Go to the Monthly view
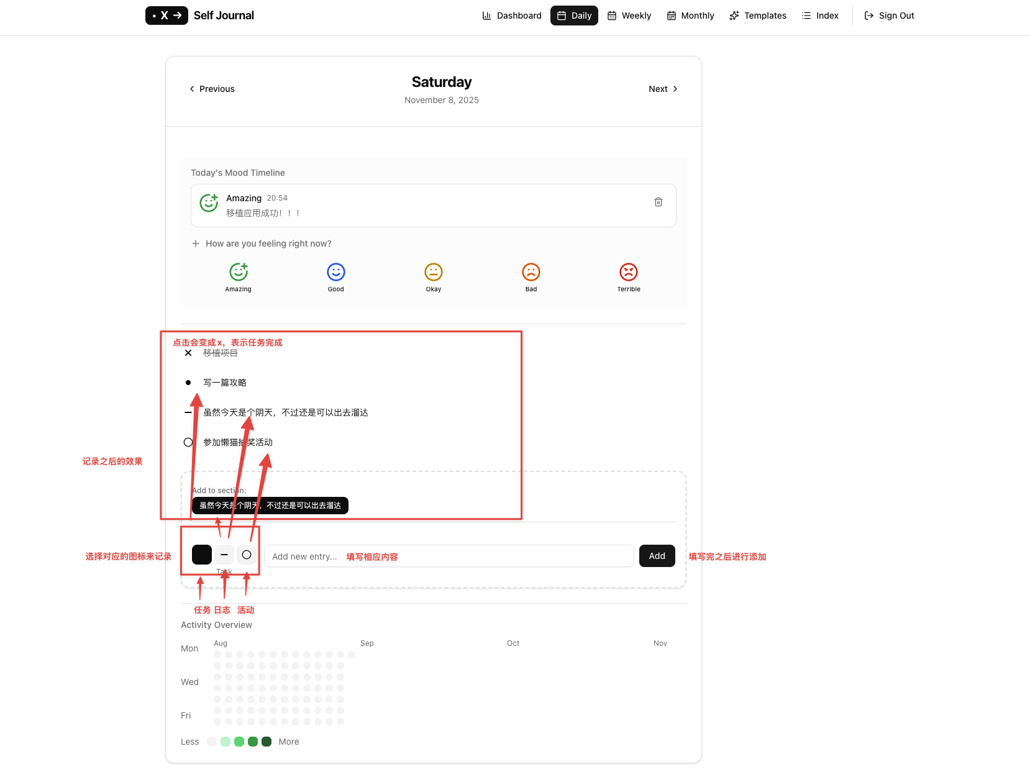The height and width of the screenshot is (772, 1030). (690, 16)
